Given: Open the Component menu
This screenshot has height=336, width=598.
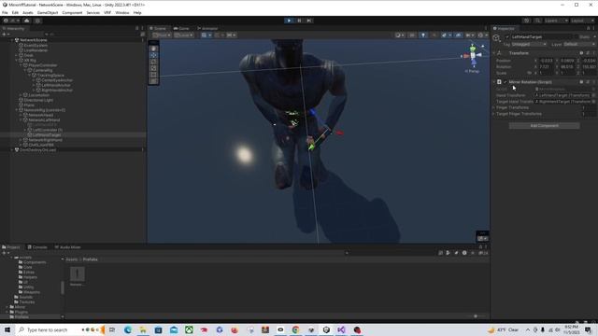Looking at the screenshot, I should click(72, 12).
